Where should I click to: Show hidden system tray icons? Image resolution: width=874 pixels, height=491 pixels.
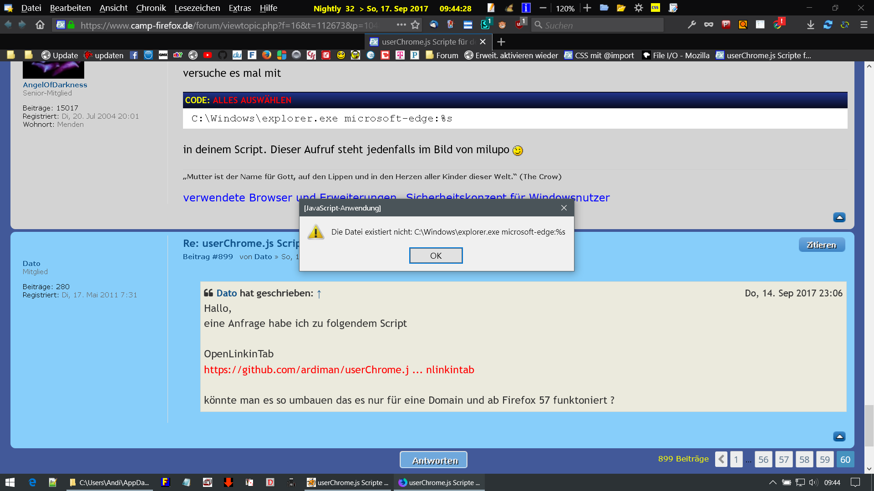click(772, 482)
